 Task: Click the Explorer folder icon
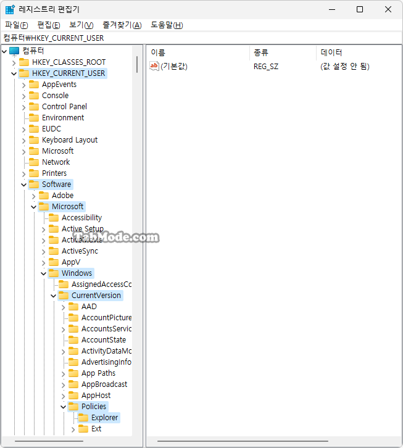pos(83,417)
